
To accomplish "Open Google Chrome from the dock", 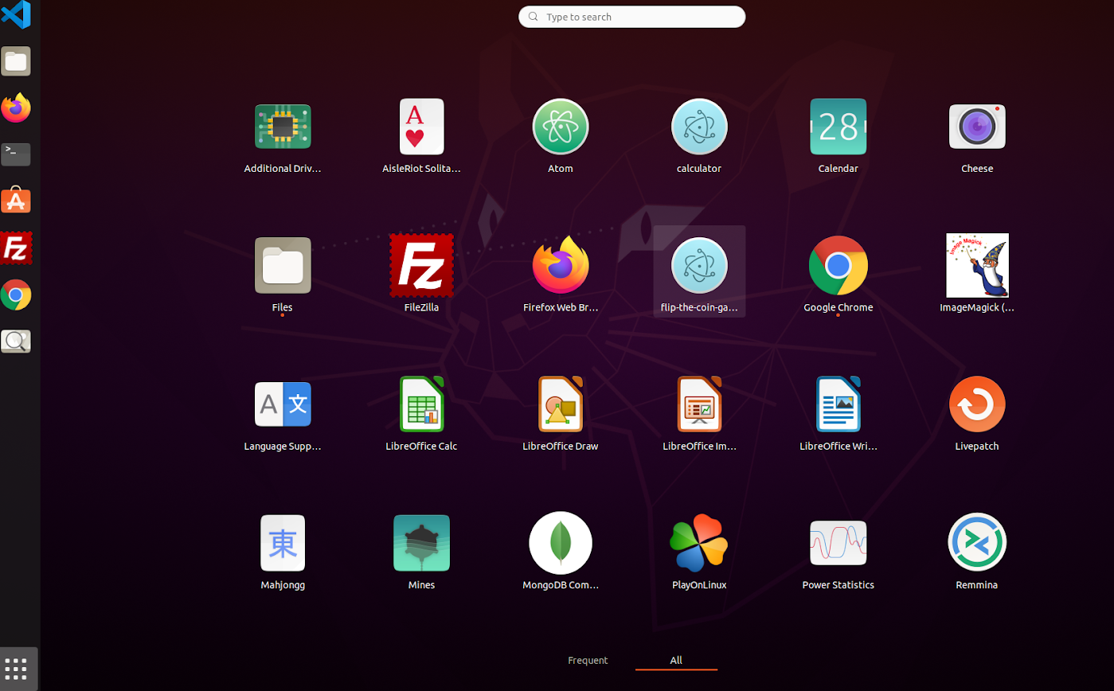I will coord(16,295).
